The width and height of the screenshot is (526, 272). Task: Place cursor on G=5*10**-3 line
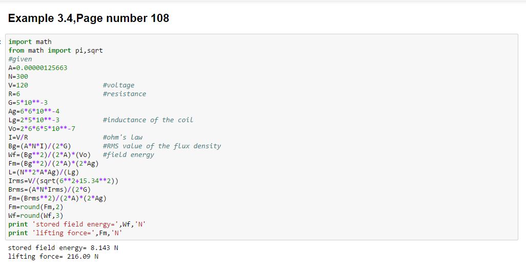(x=28, y=103)
